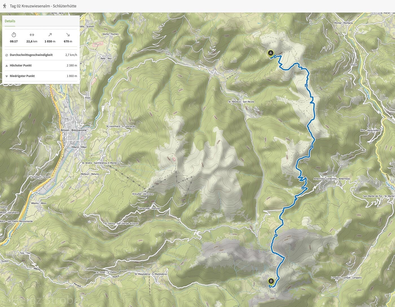
Task: Select end marker B on the map
Action: point(271,281)
